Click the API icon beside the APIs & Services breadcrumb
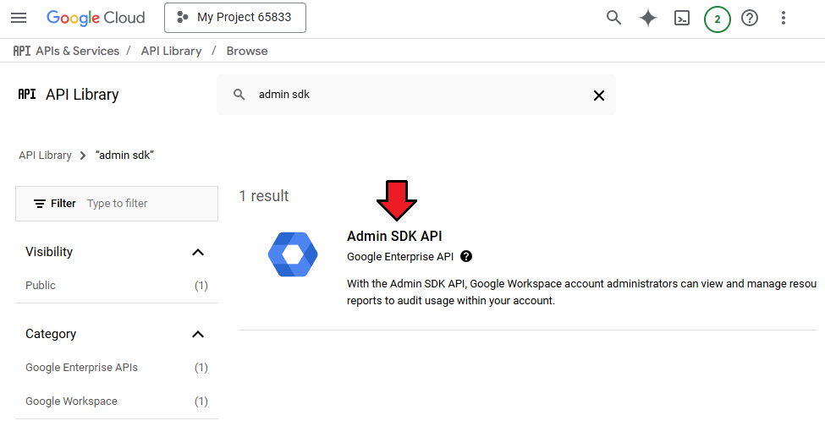This screenshot has height=426, width=825. 21,51
